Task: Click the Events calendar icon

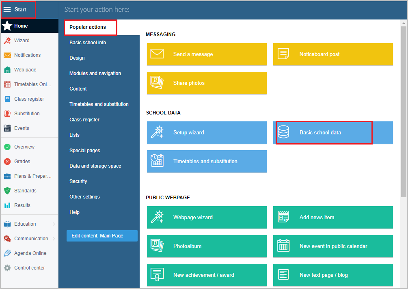Action: (7, 128)
